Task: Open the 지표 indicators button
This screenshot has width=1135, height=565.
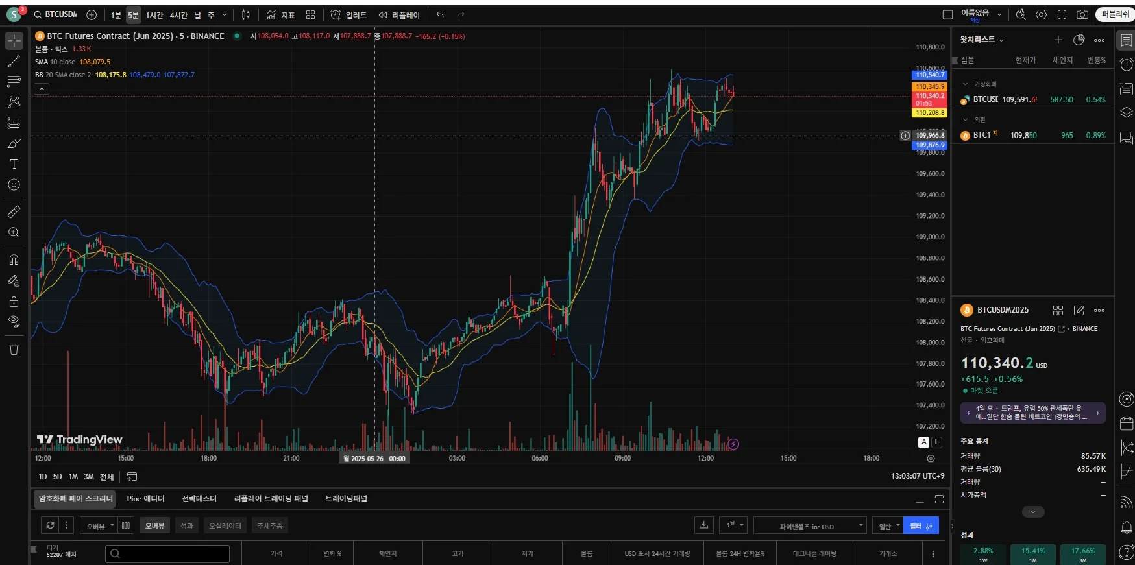Action: click(x=280, y=15)
